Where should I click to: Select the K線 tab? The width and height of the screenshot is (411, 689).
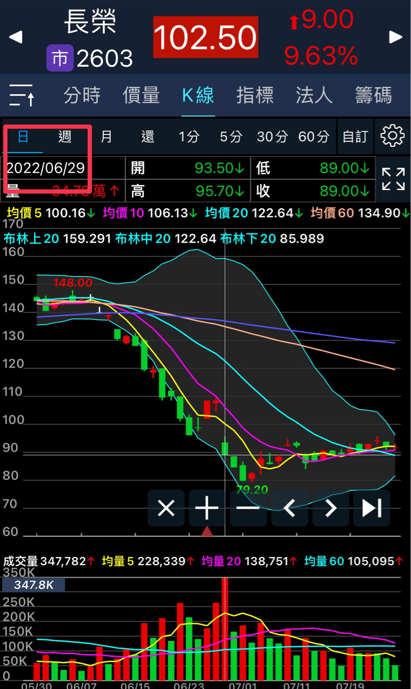(198, 95)
